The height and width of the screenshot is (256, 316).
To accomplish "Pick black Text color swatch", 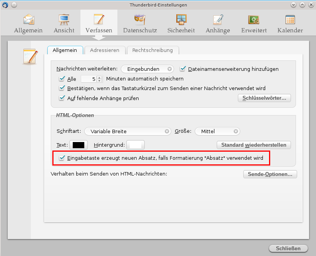I will 79,145.
